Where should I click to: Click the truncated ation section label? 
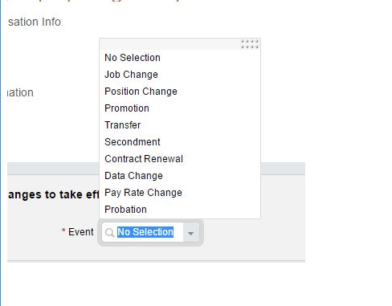(20, 92)
